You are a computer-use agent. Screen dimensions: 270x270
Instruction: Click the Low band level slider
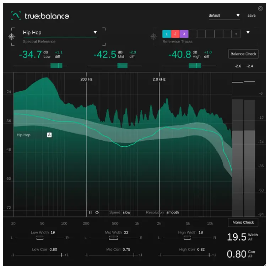[x=40, y=66]
